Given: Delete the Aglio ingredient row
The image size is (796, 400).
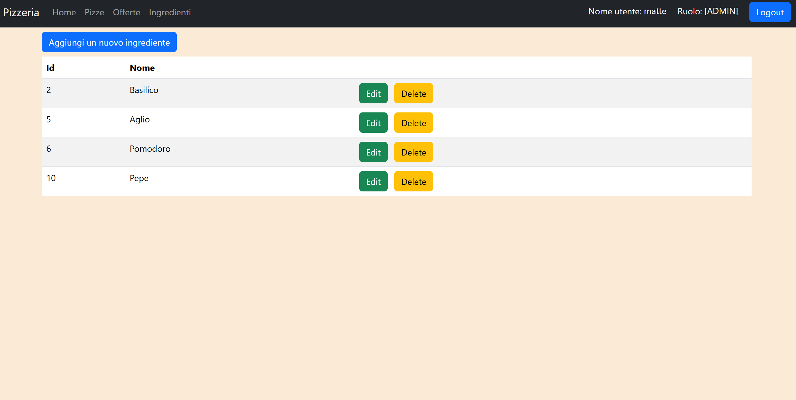Looking at the screenshot, I should point(413,123).
